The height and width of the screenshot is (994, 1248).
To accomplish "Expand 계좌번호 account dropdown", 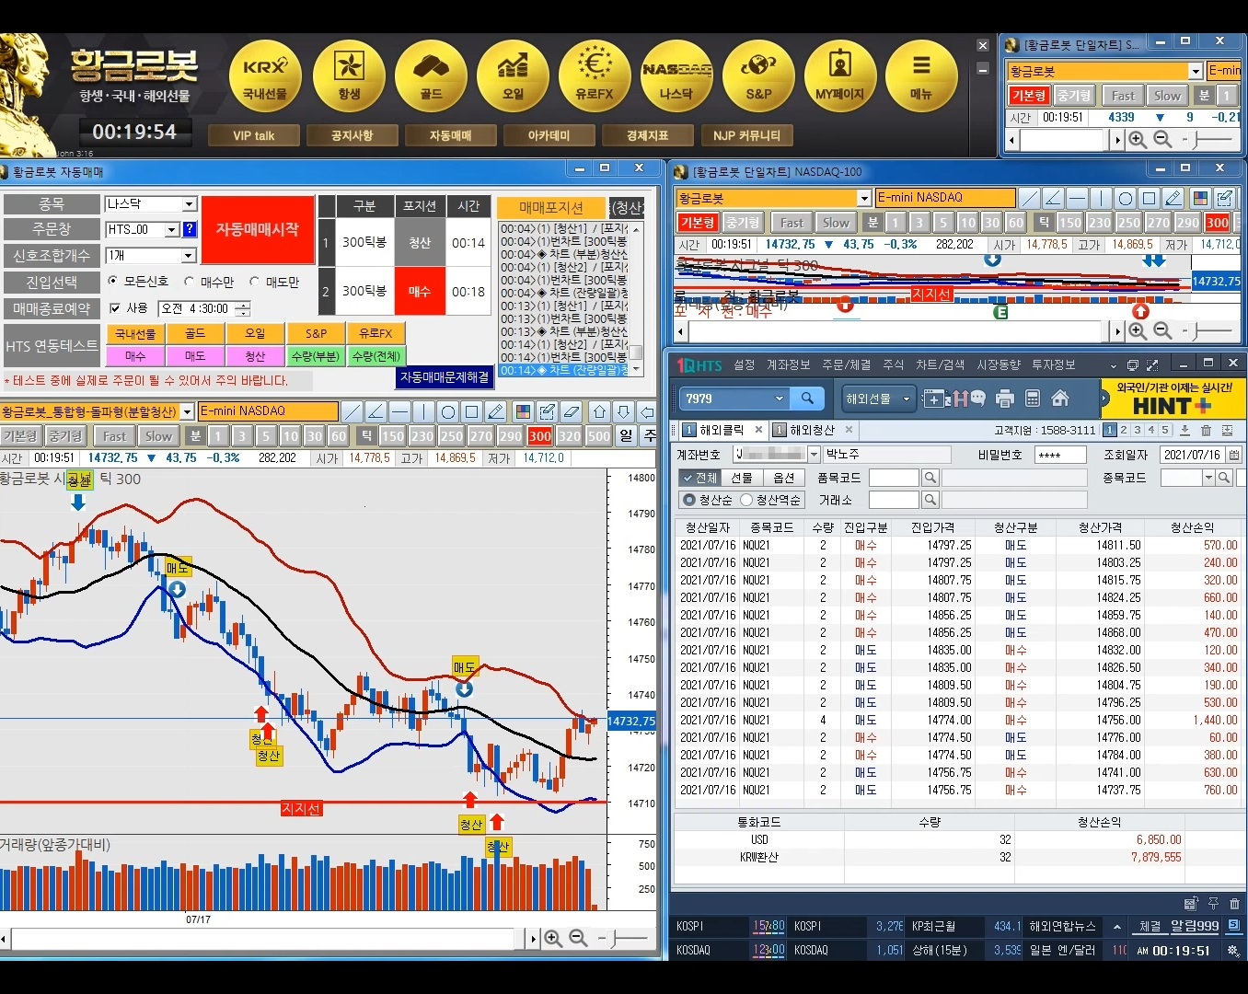I will [814, 455].
